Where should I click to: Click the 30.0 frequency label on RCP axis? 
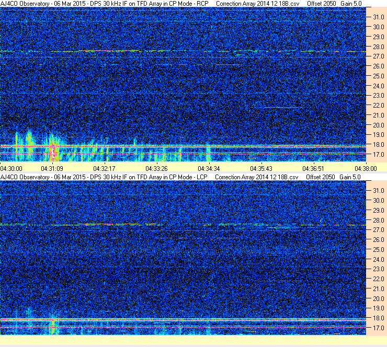(378, 27)
